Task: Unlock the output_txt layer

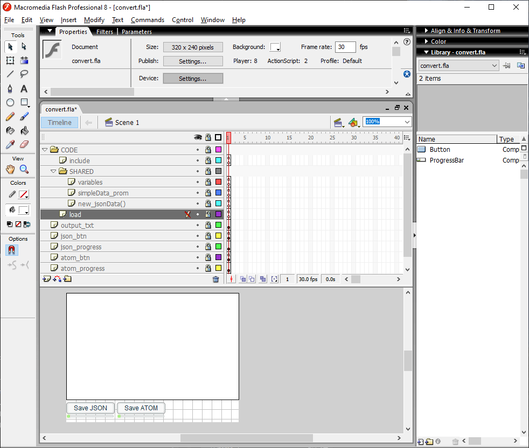Action: tap(208, 225)
